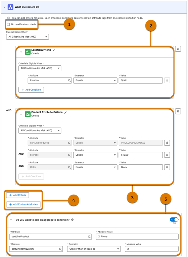Click the Add Custom Attributes button
This screenshot has height=257, width=188.
pos(23,204)
